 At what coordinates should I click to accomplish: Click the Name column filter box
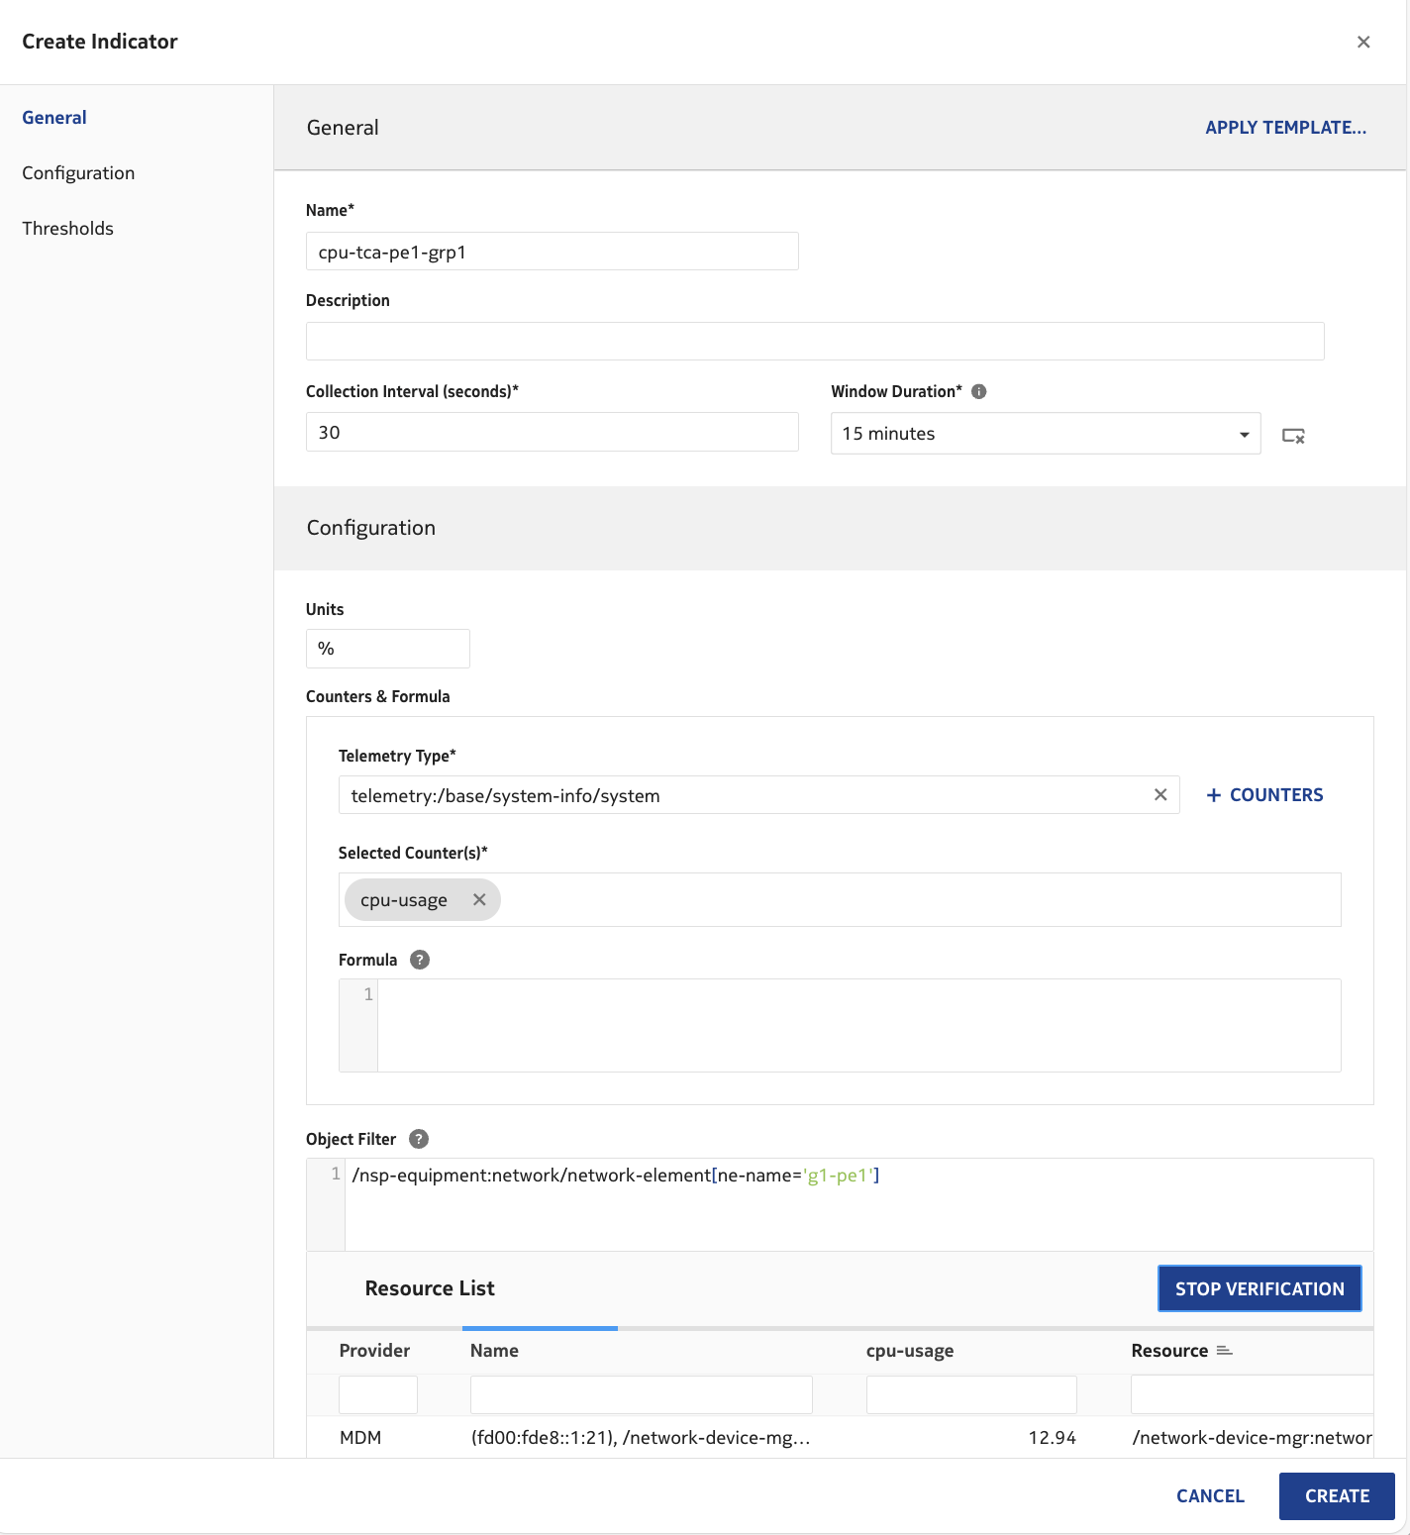641,1394
